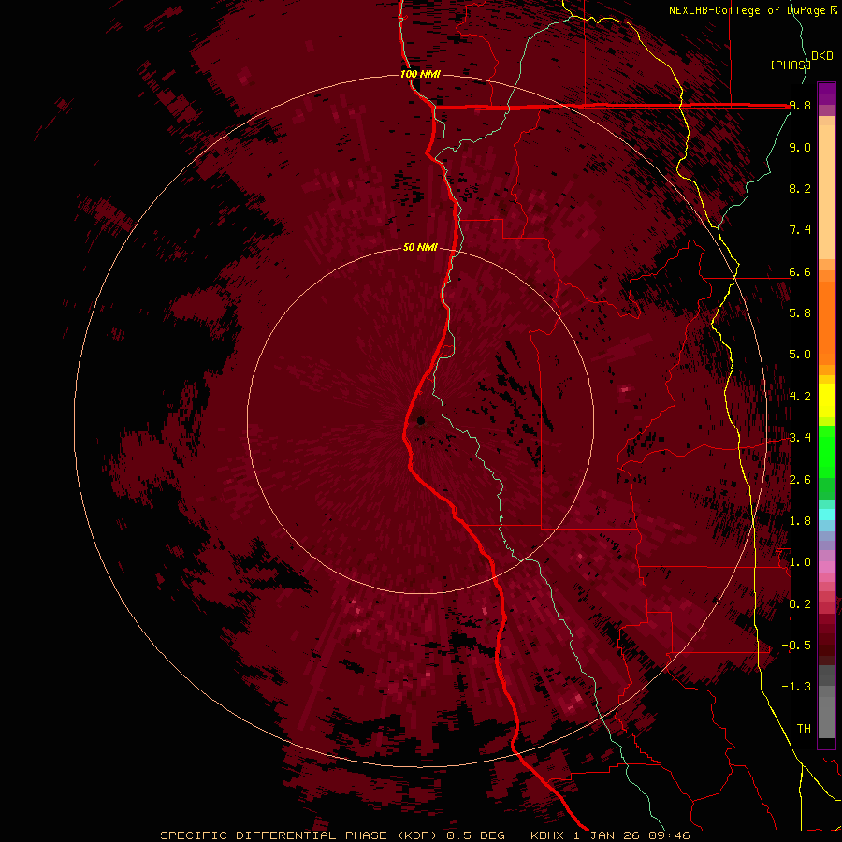The height and width of the screenshot is (842, 842).
Task: Click the KBHX station identifier in the caption
Action: tap(549, 835)
